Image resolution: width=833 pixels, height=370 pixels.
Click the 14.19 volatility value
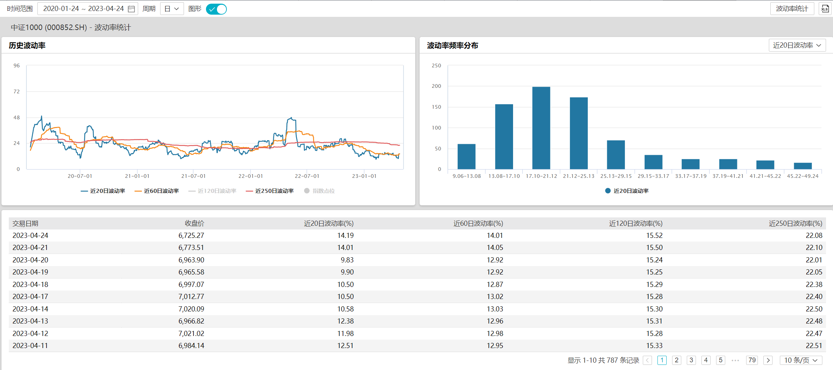[x=346, y=236]
